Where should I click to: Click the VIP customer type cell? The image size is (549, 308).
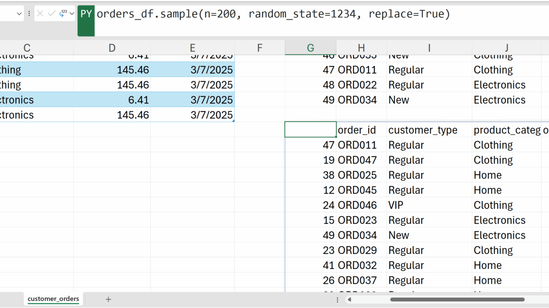pyautogui.click(x=429, y=205)
